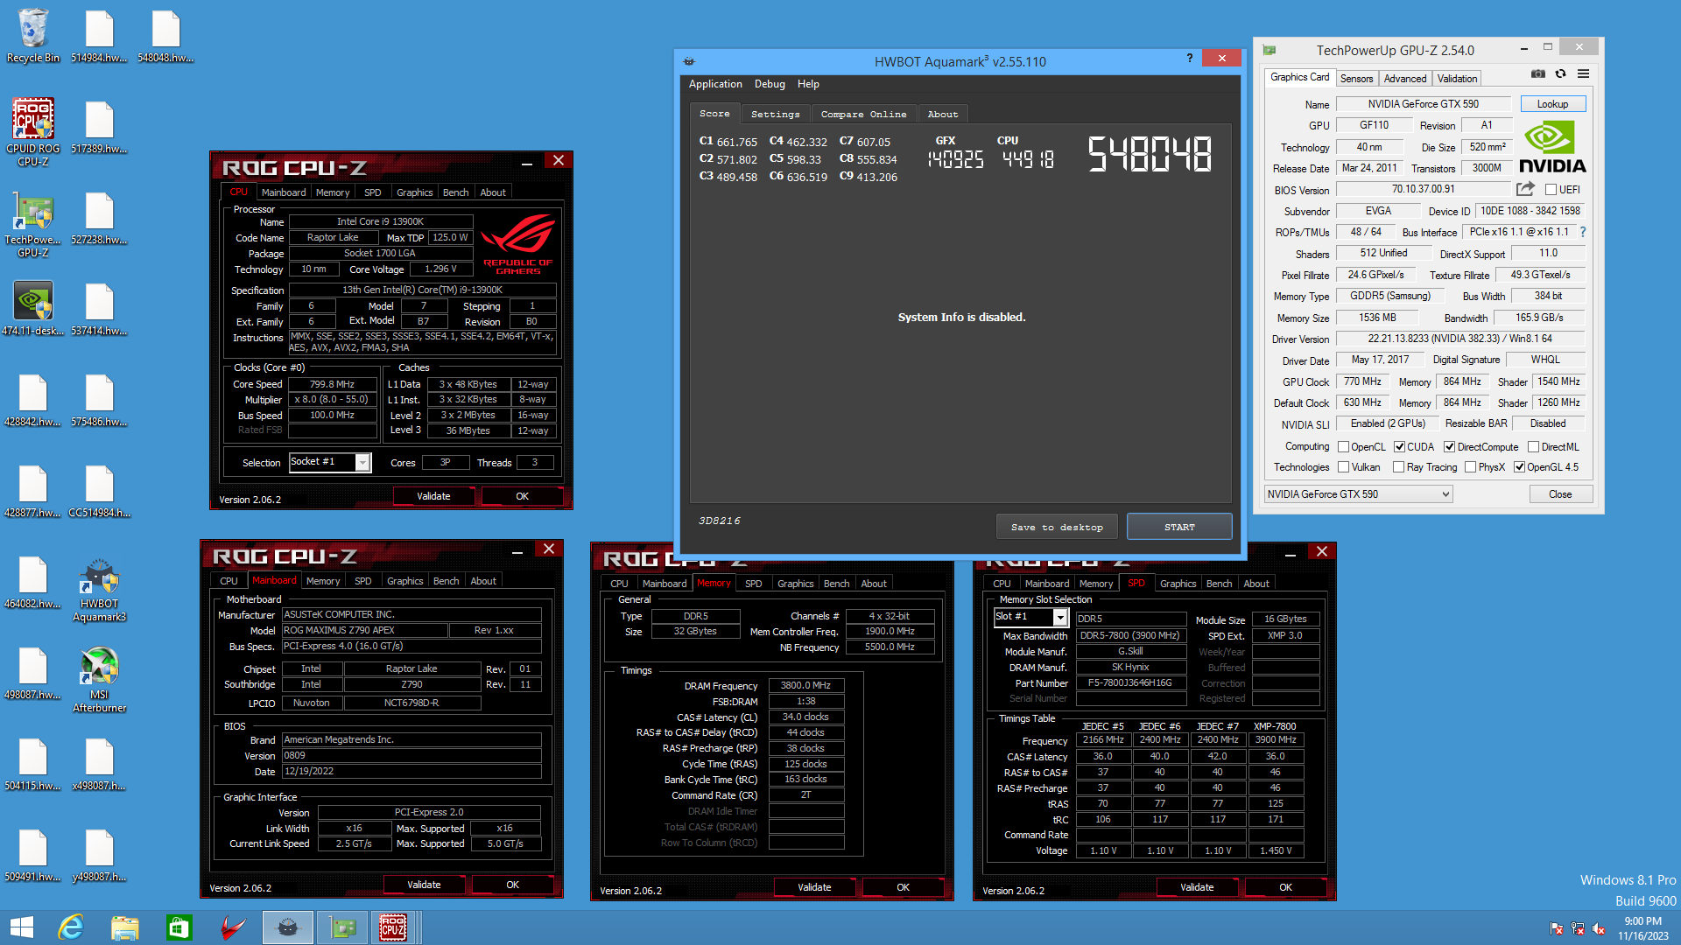Switch to ROG CPU-Z taskbar item
Image resolution: width=1681 pixels, height=945 pixels.
click(x=393, y=927)
